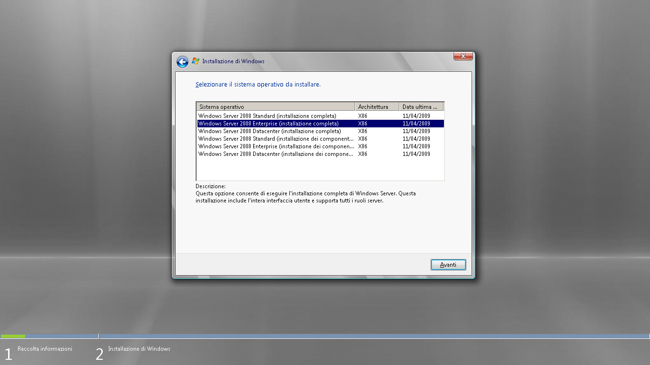Click Raccolta informazioni step label
The height and width of the screenshot is (365, 650).
(x=45, y=349)
